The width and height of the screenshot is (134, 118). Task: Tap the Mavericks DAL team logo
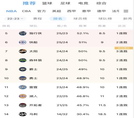(23, 33)
